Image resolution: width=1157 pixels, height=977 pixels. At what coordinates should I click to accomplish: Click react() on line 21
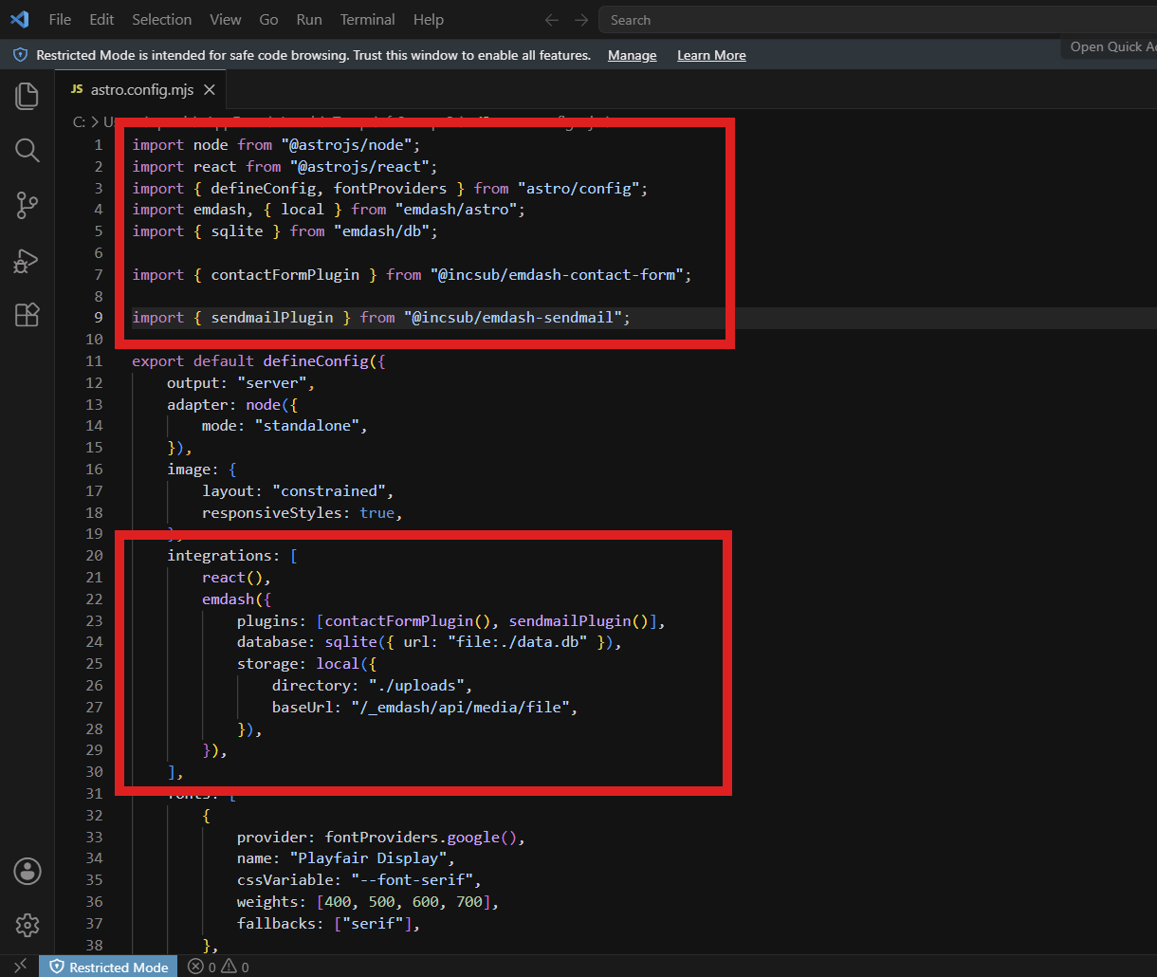(232, 578)
